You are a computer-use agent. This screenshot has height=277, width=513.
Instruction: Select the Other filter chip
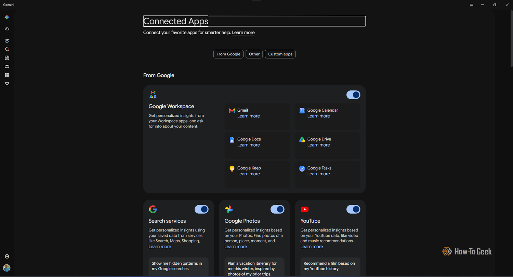254,54
